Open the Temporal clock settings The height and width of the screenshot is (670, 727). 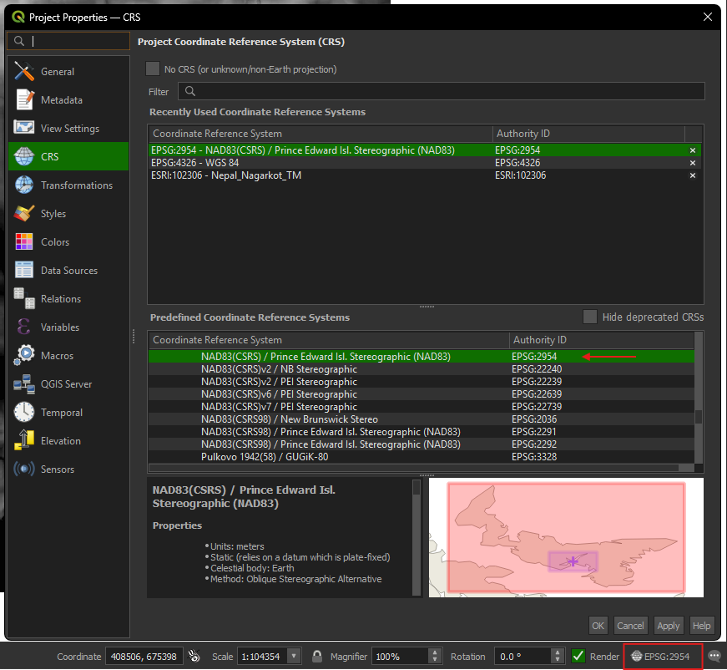(25, 413)
